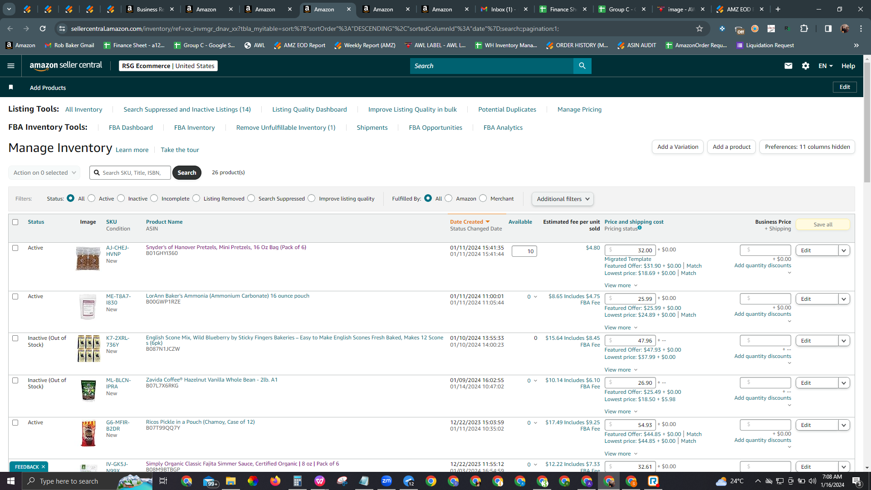Select the English Scone Mix row checkbox
Image resolution: width=871 pixels, height=490 pixels.
[x=15, y=338]
